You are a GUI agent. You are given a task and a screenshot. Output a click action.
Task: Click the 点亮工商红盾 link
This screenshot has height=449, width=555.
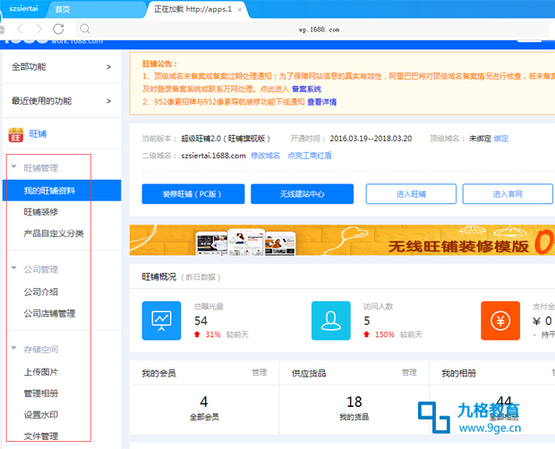tap(310, 156)
